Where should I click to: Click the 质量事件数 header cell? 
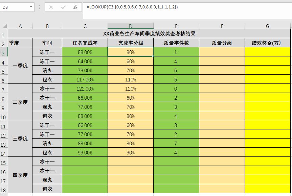(x=176, y=43)
